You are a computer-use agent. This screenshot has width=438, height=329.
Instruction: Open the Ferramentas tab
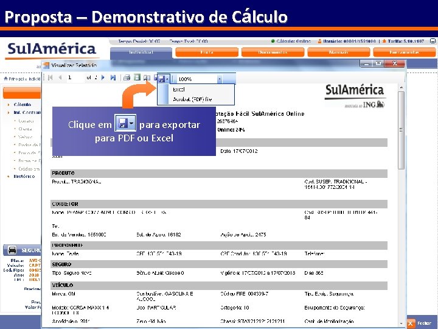(x=405, y=52)
